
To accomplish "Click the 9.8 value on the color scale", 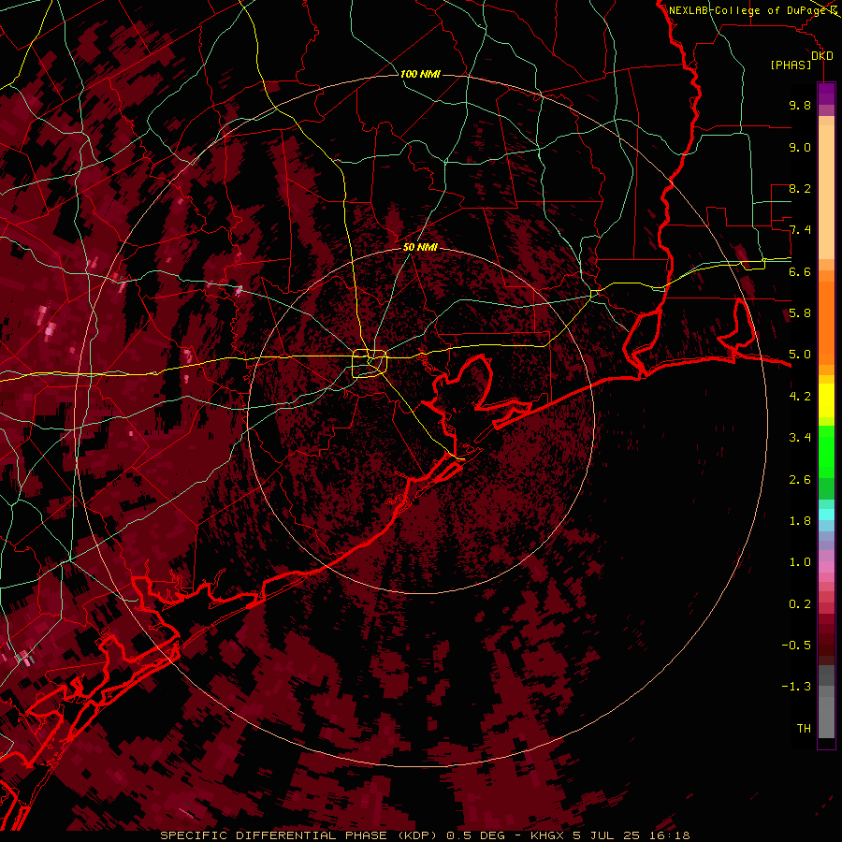I will (x=800, y=105).
